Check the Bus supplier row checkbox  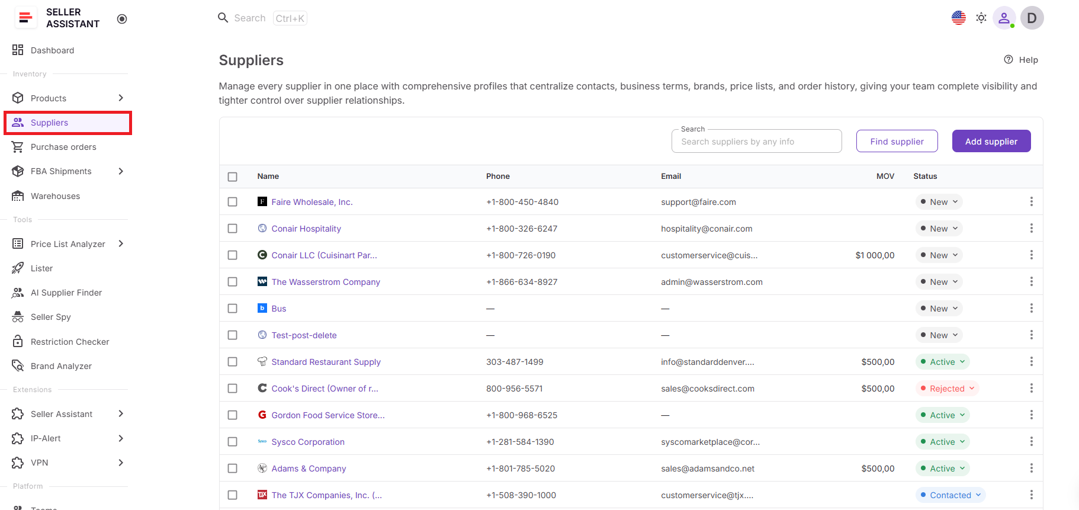click(x=233, y=309)
